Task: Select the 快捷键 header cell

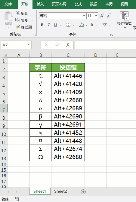Action: tap(68, 67)
